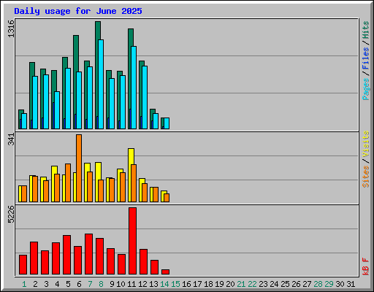Click the small red KB bar for day 14
The image size is (374, 292).
pos(165,272)
